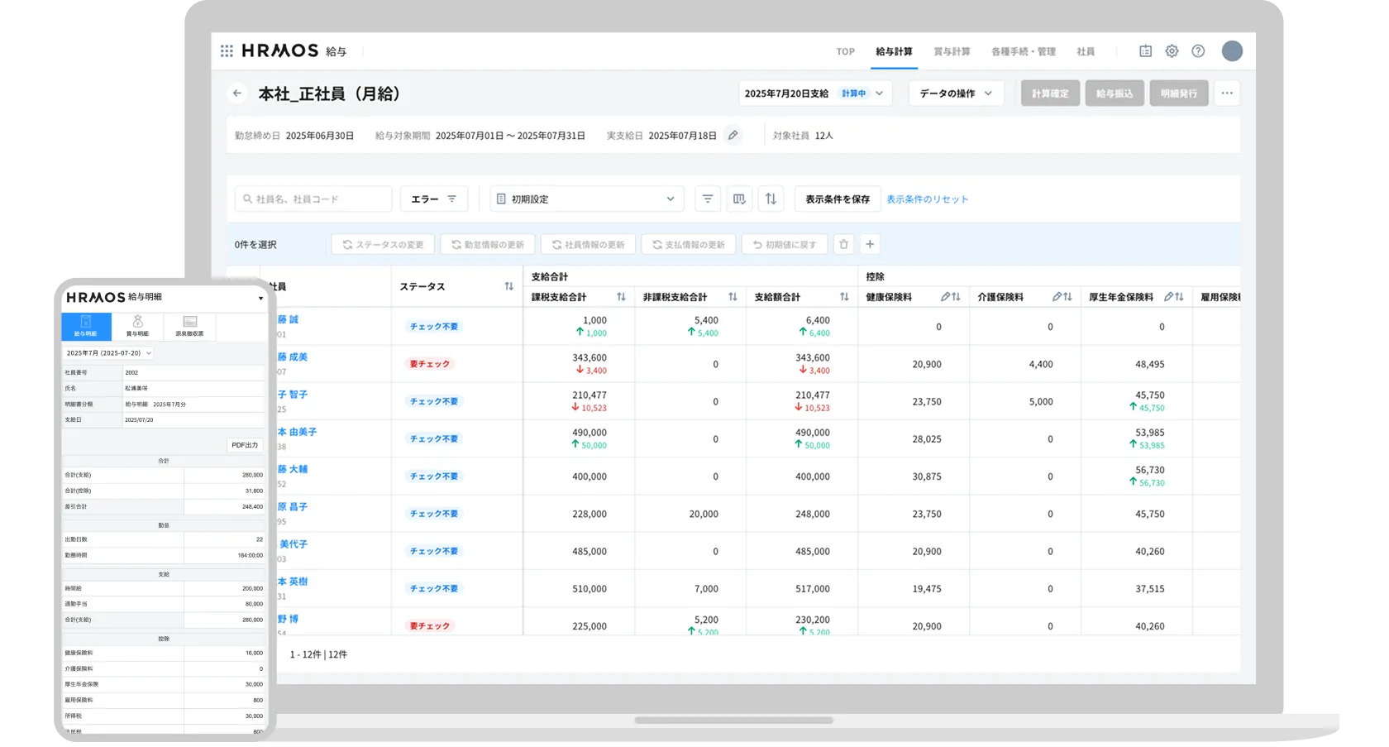Image resolution: width=1389 pixels, height=747 pixels.
Task: Toggle sorting on the ステータス column
Action: (x=508, y=286)
